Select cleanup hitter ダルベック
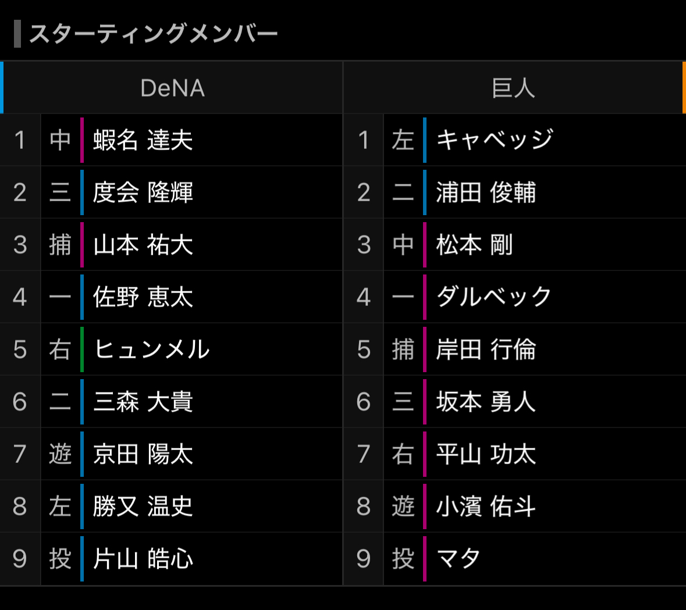Viewport: 686px width, 610px height. coord(494,297)
